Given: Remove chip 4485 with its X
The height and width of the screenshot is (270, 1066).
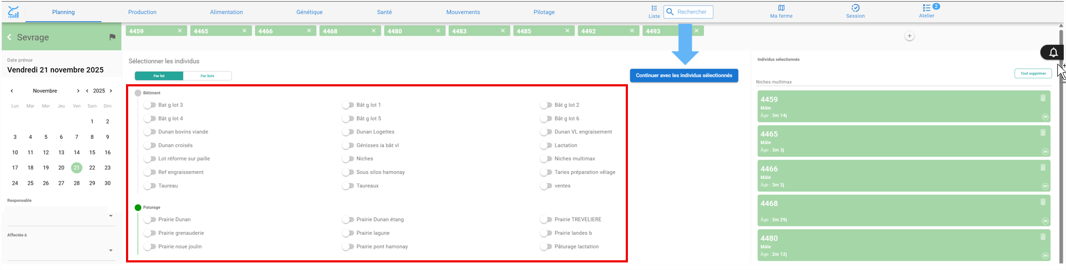Looking at the screenshot, I should [567, 31].
